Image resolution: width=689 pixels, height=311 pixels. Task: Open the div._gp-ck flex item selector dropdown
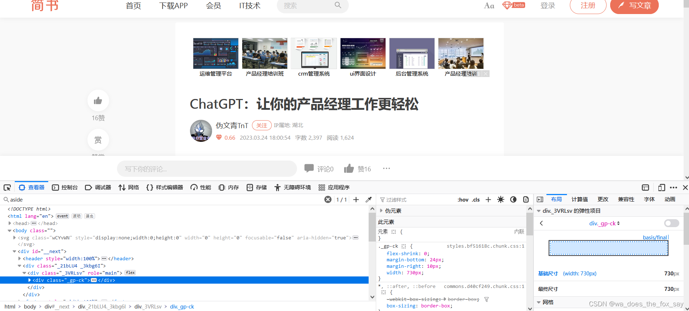(x=604, y=223)
